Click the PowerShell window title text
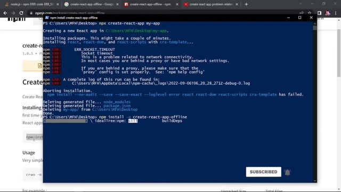341x192 pixels. (74, 18)
